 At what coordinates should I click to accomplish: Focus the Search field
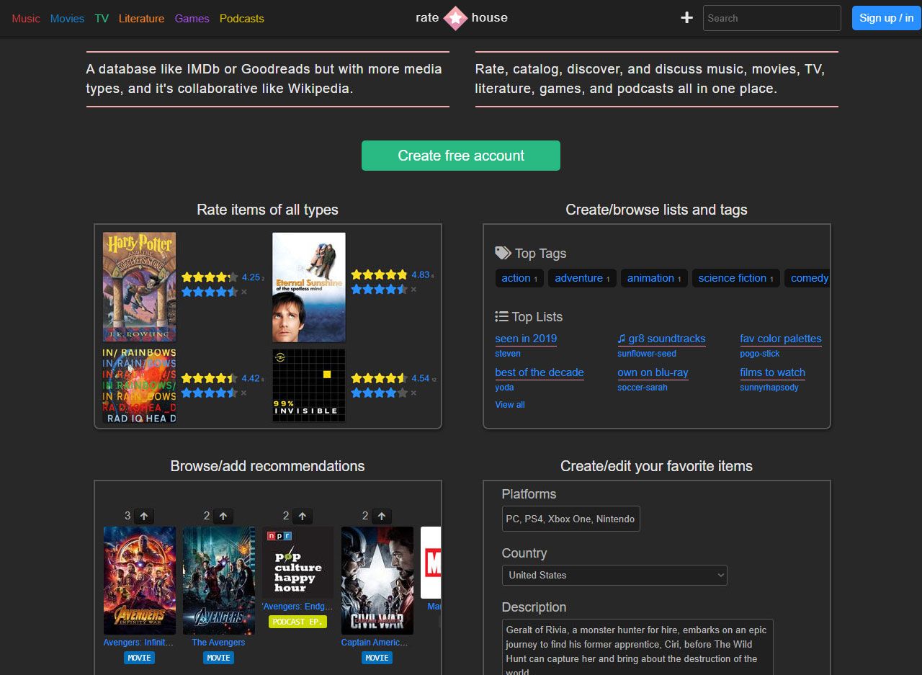tap(771, 18)
